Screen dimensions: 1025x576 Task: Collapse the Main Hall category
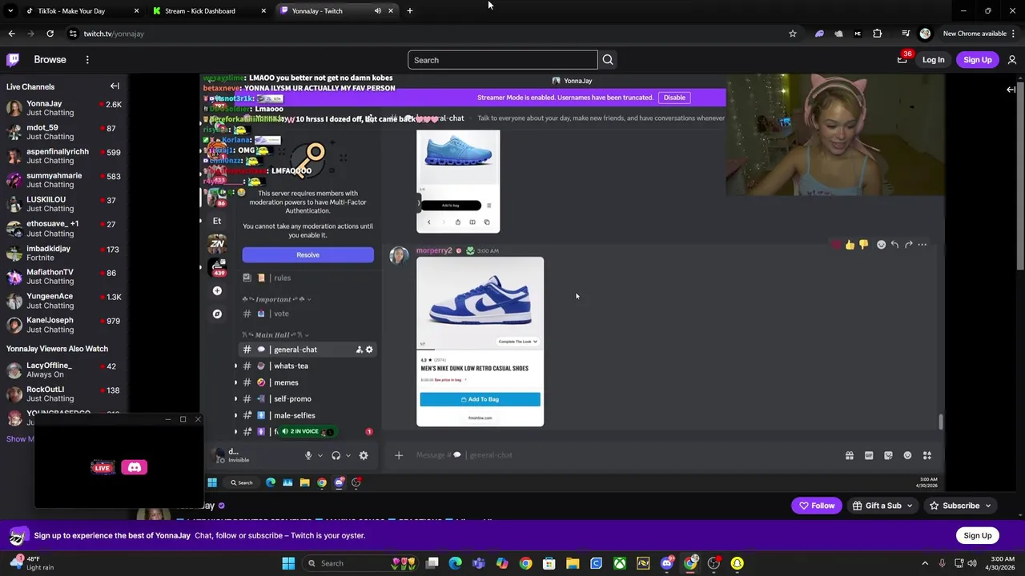[275, 335]
